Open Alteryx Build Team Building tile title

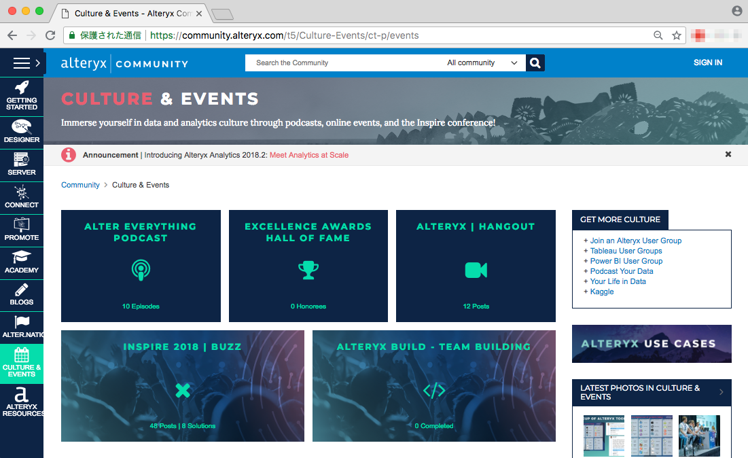pyautogui.click(x=433, y=347)
